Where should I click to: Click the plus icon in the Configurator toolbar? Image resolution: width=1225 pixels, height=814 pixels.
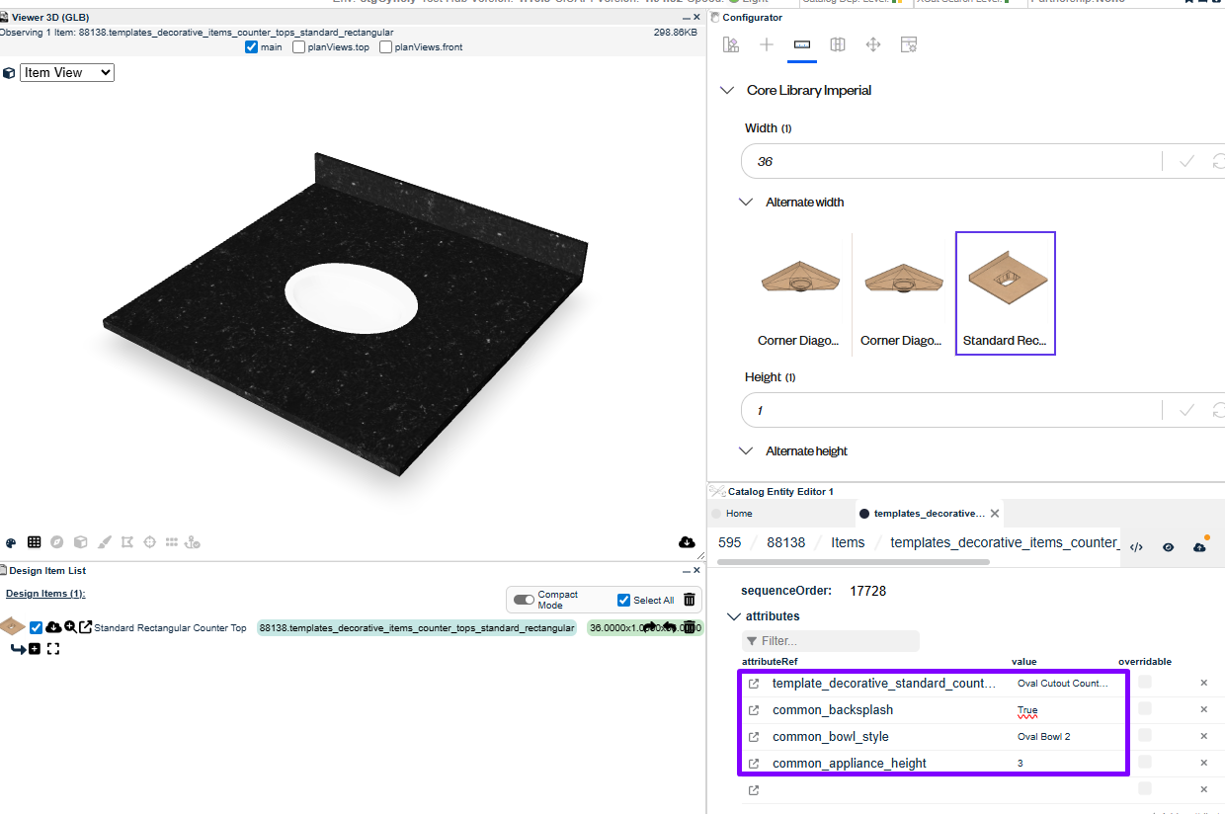tap(767, 44)
